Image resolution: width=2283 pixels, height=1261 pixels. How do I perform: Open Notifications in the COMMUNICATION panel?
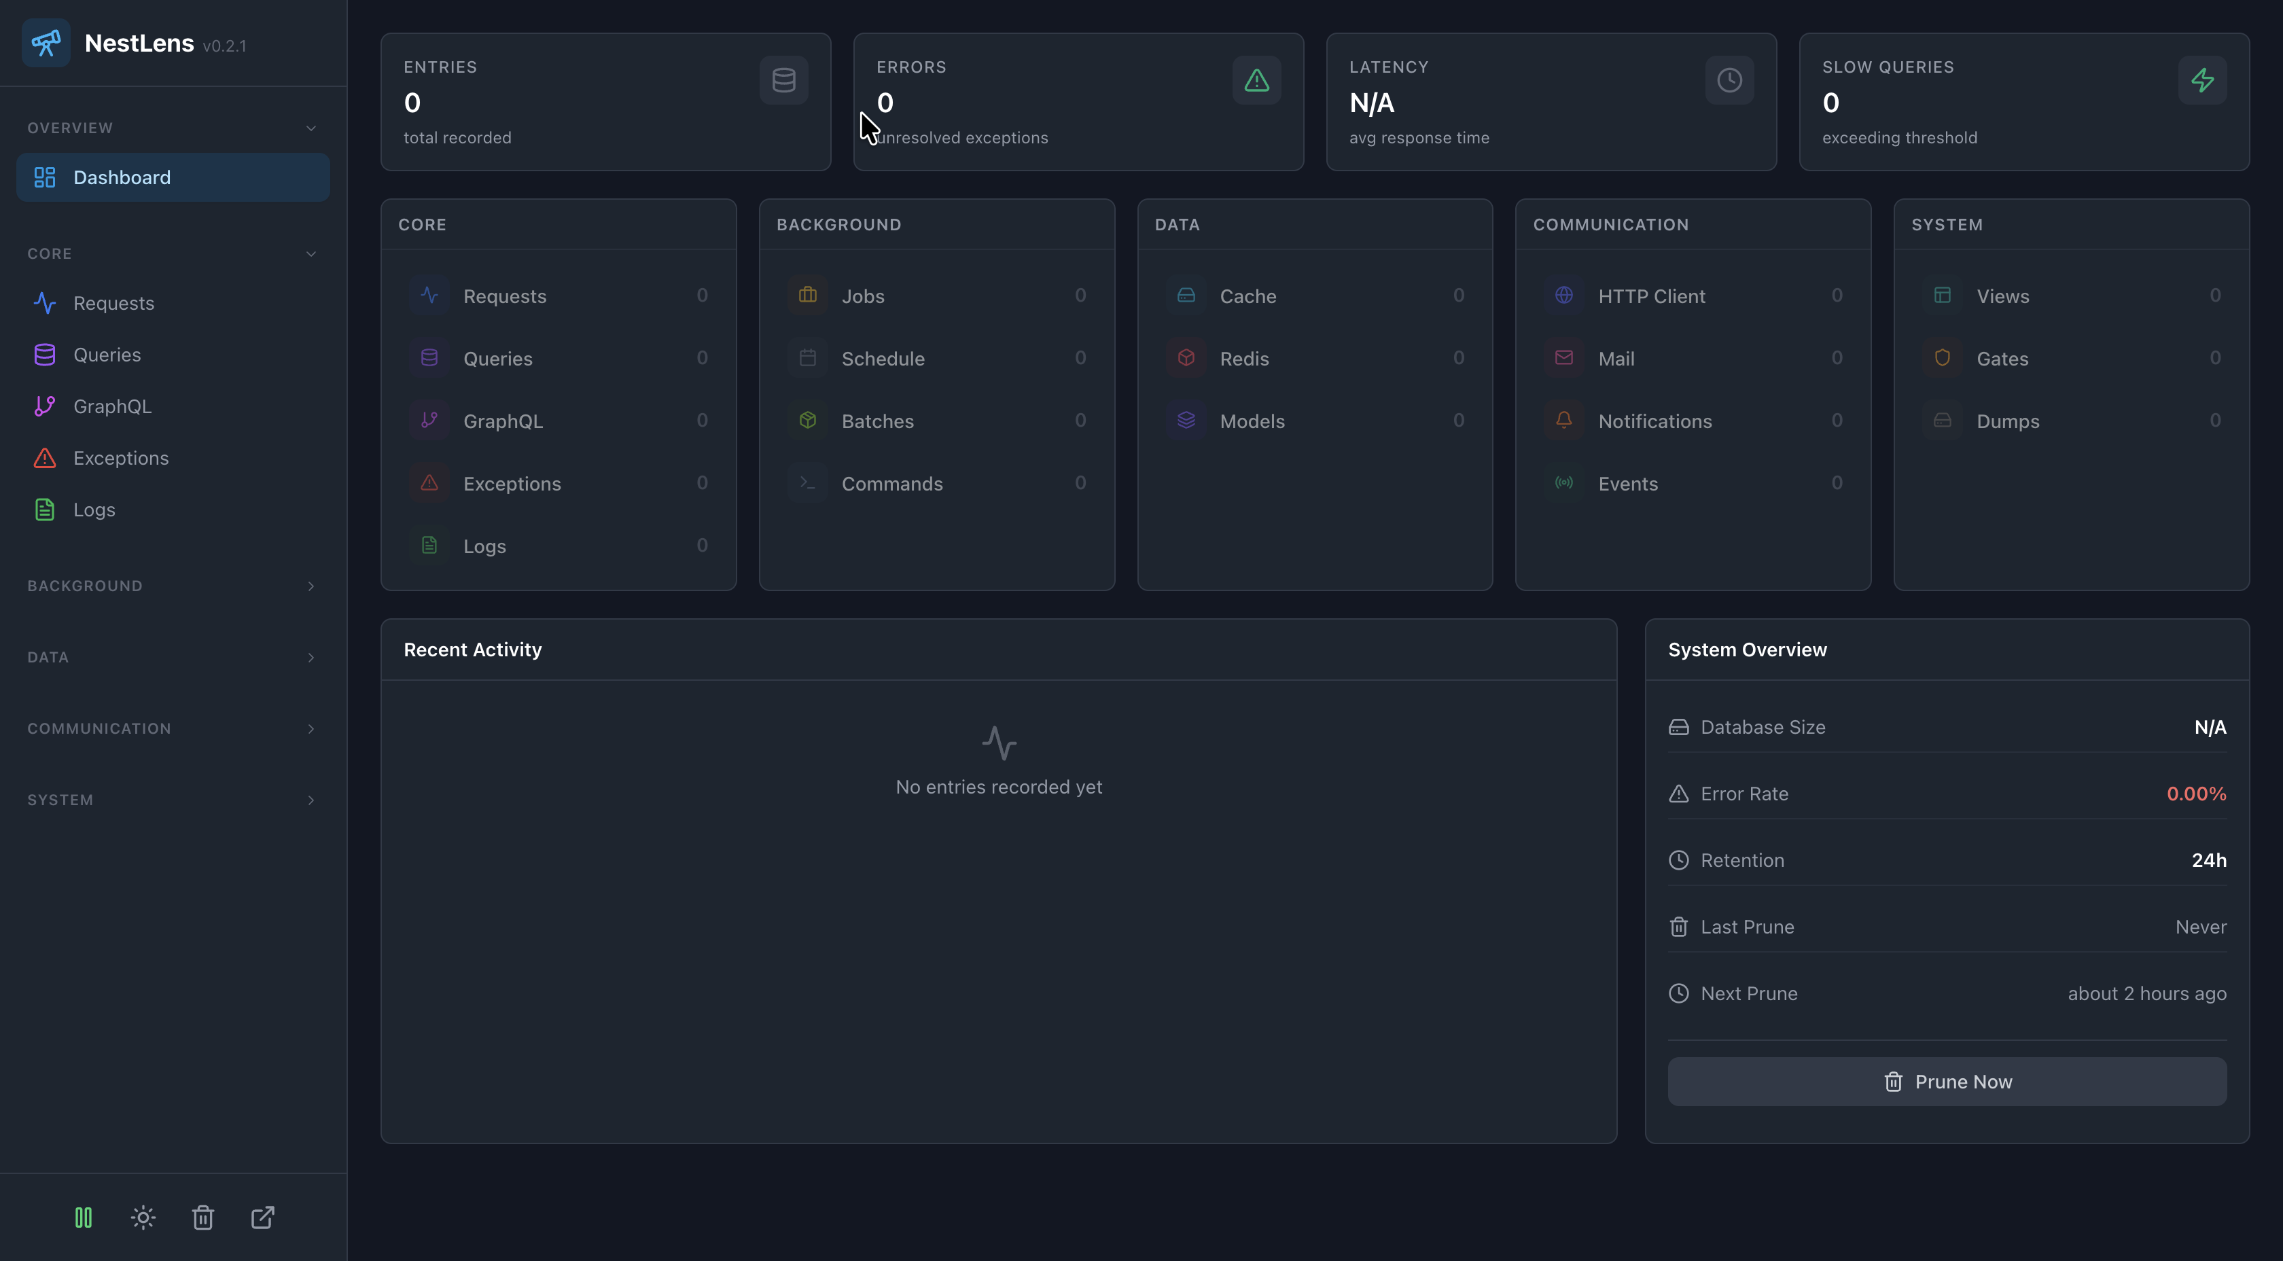1656,421
